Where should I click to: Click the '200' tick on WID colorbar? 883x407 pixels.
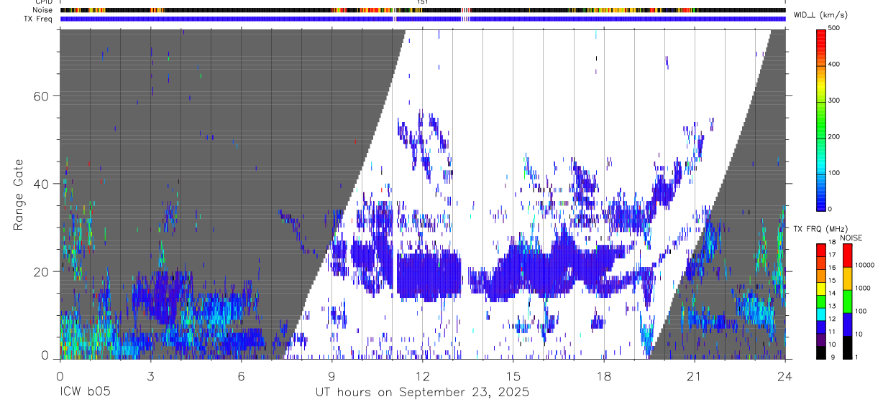pos(834,136)
